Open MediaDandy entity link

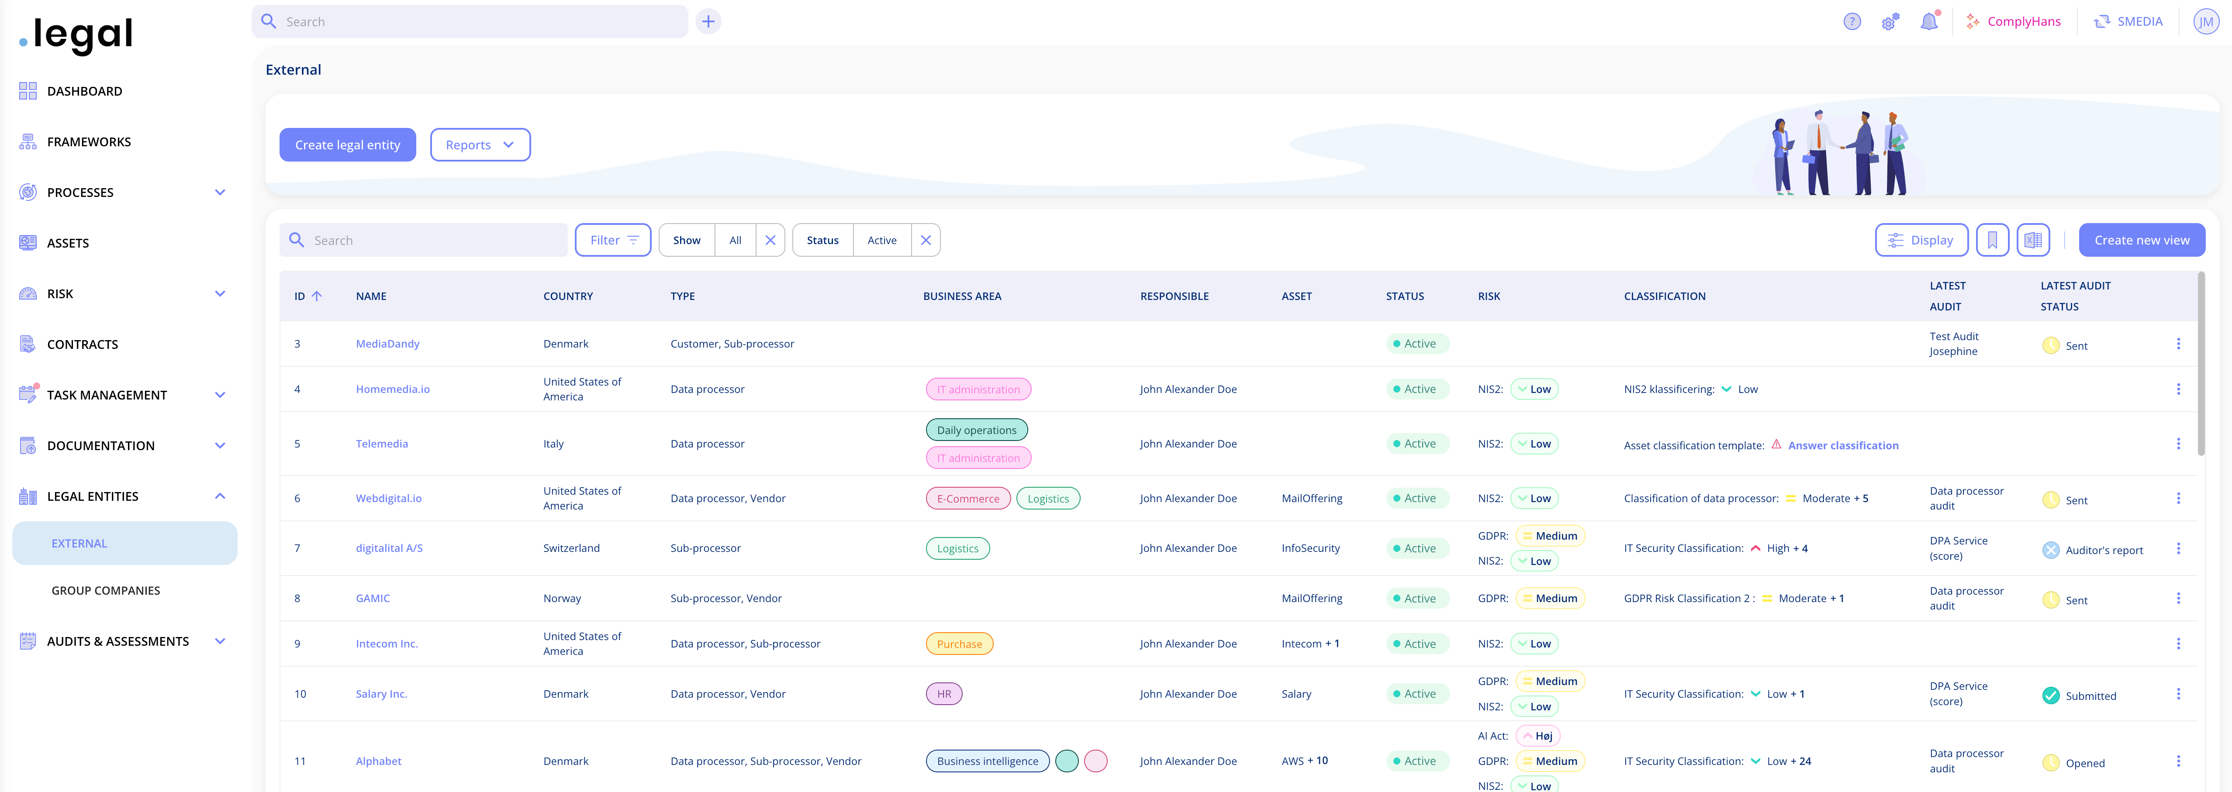387,344
